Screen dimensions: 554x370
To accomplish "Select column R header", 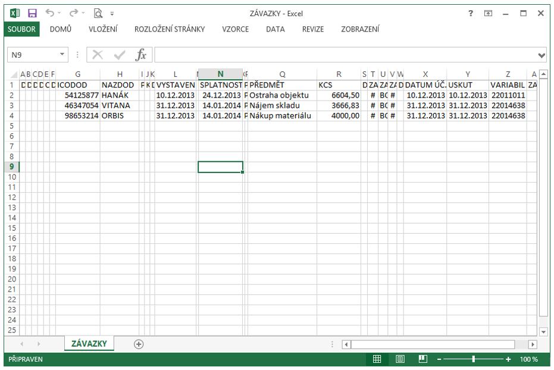I will 339,74.
